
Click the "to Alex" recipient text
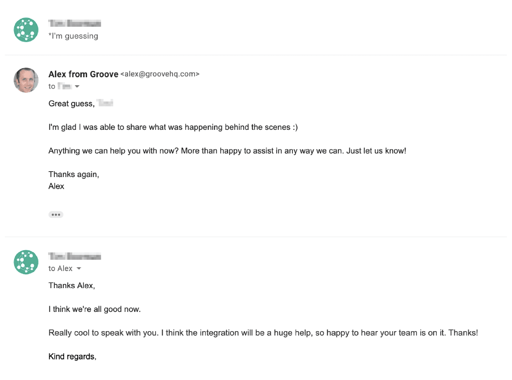[x=60, y=269]
